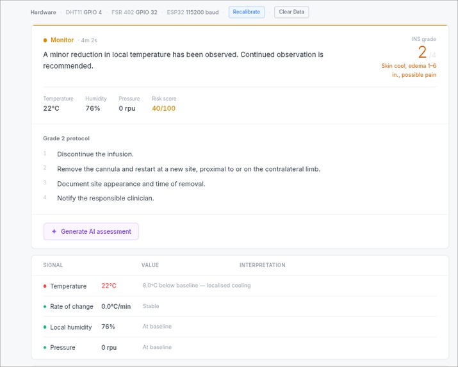458x367 pixels.
Task: Select the SIGNAL column header
Action: pos(53,265)
